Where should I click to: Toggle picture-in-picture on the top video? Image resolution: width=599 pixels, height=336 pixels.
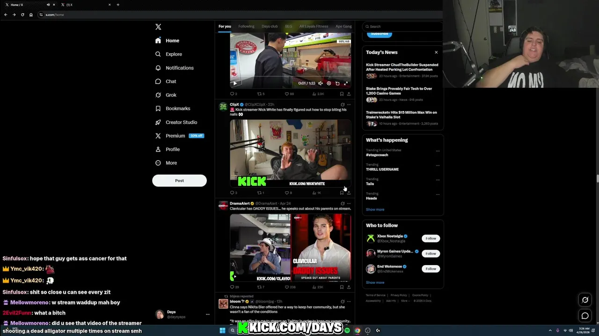(337, 84)
